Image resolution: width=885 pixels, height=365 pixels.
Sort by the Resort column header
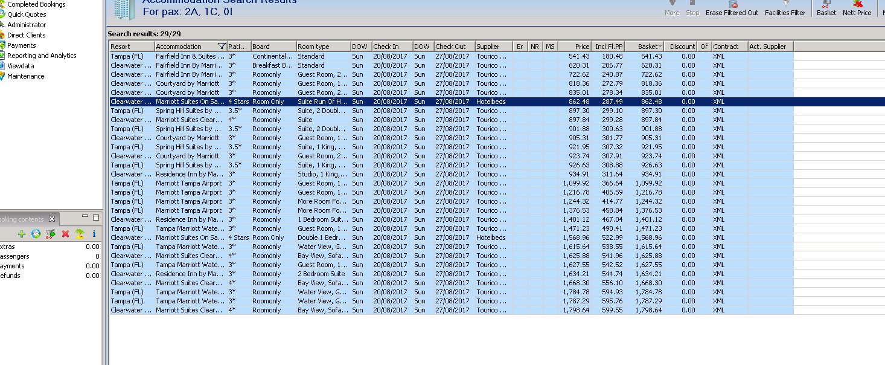[x=132, y=47]
